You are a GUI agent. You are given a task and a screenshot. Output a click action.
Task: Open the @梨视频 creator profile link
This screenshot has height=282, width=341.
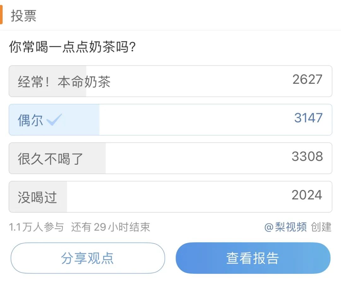coord(285,227)
